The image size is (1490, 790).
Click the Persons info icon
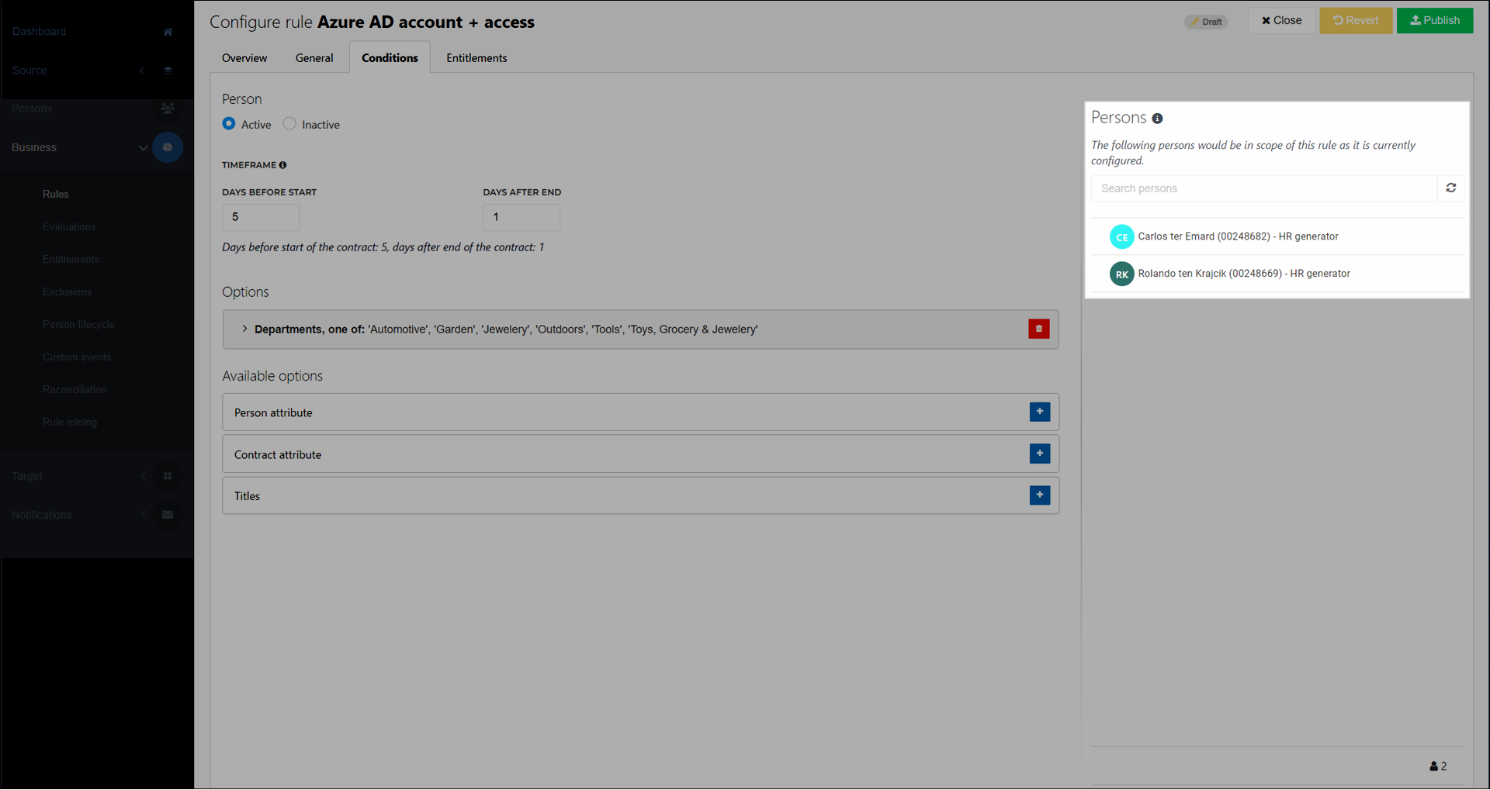(x=1157, y=119)
